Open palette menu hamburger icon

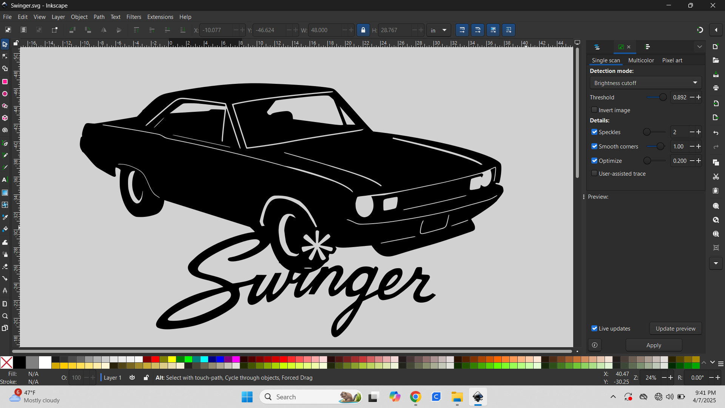pos(720,363)
